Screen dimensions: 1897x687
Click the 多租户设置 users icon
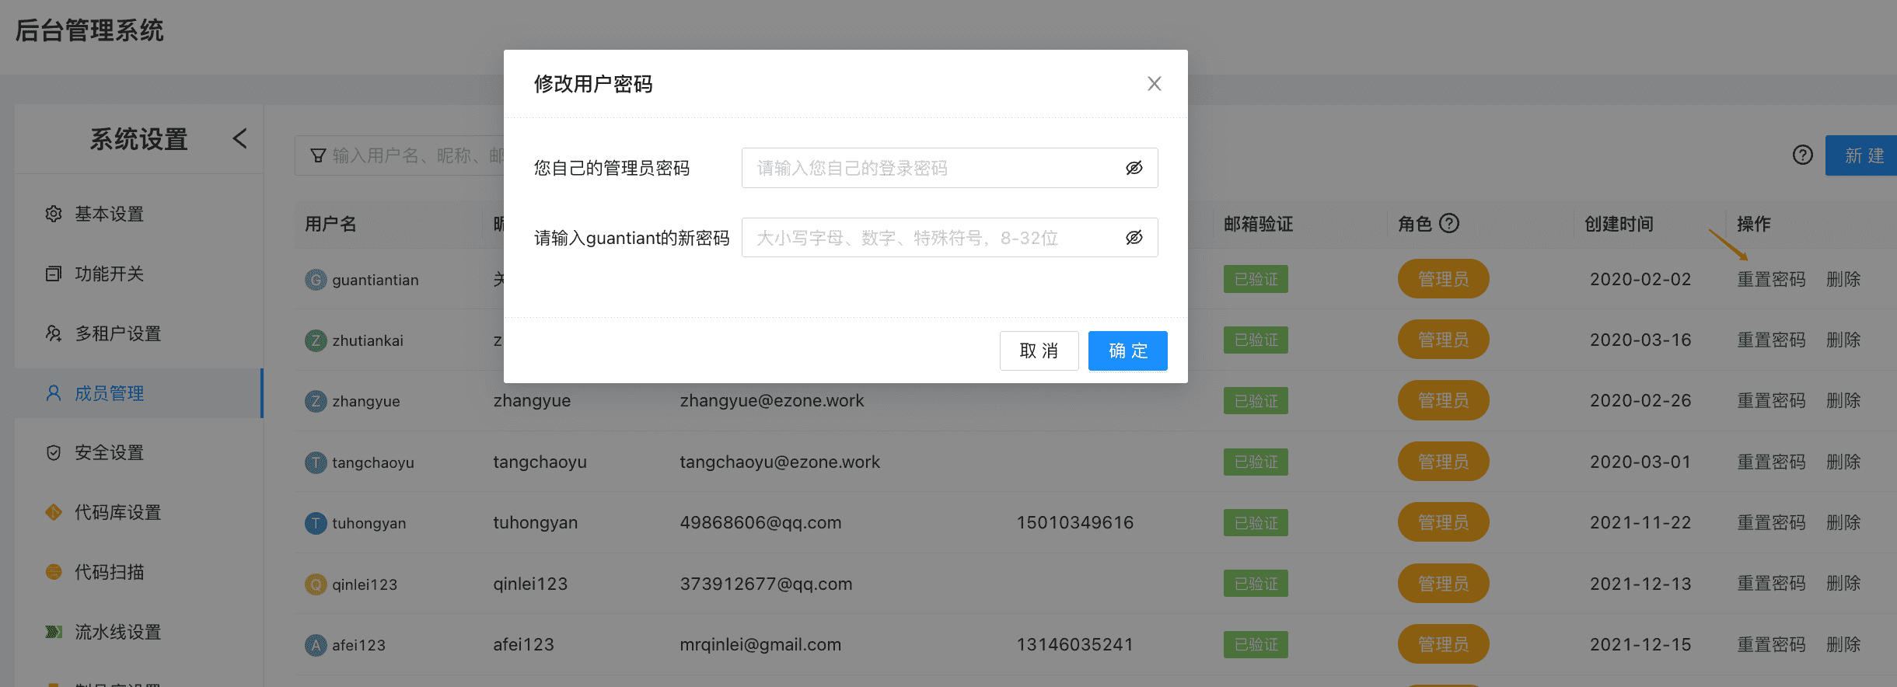coord(54,333)
